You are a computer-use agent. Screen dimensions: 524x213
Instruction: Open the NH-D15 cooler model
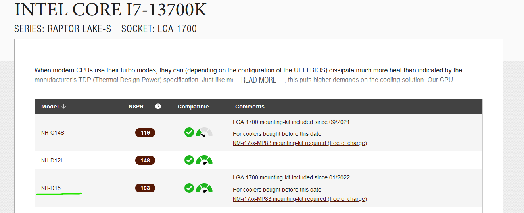tap(51, 188)
